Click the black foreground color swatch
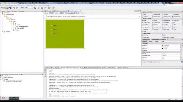Viewport: 183px width, 102px height. [162, 49]
